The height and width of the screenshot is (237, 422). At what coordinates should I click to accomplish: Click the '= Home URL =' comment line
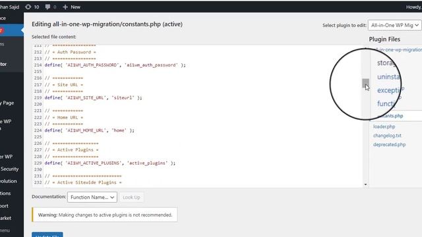coord(64,117)
